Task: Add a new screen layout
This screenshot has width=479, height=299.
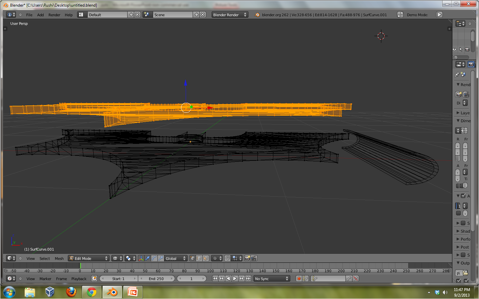Action: (x=131, y=15)
